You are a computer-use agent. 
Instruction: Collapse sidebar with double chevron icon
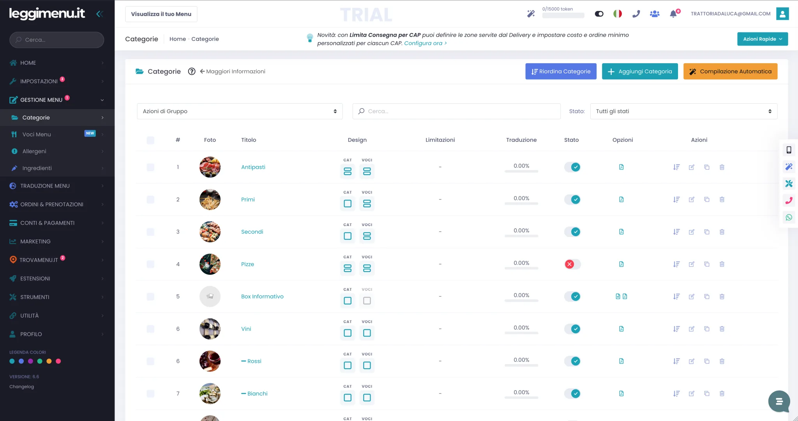[x=100, y=14]
